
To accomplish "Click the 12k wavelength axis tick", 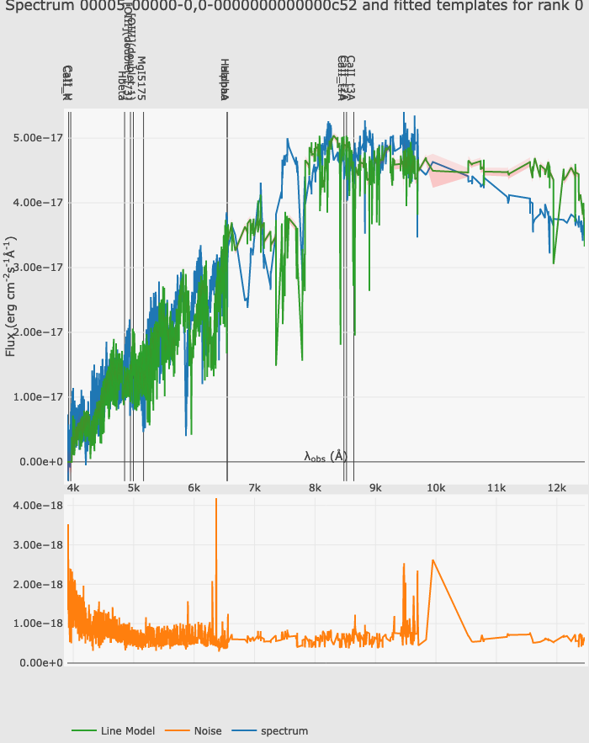I will click(557, 488).
